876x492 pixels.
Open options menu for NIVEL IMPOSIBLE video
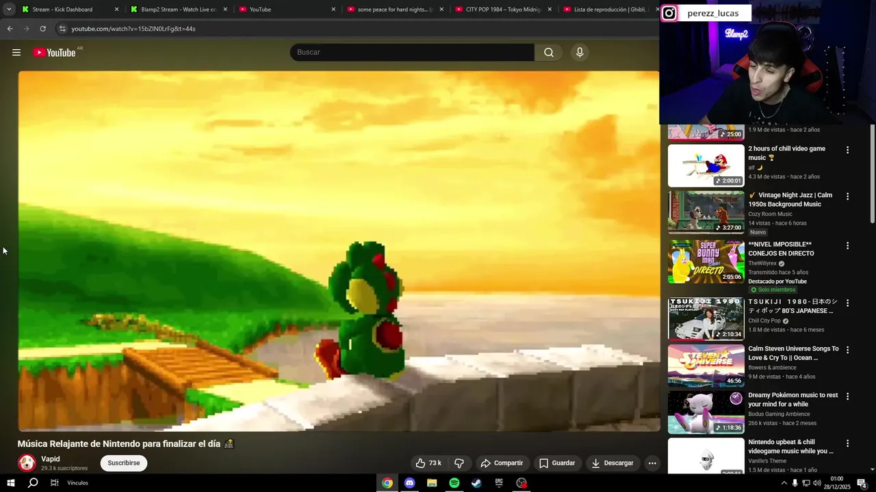coord(847,245)
